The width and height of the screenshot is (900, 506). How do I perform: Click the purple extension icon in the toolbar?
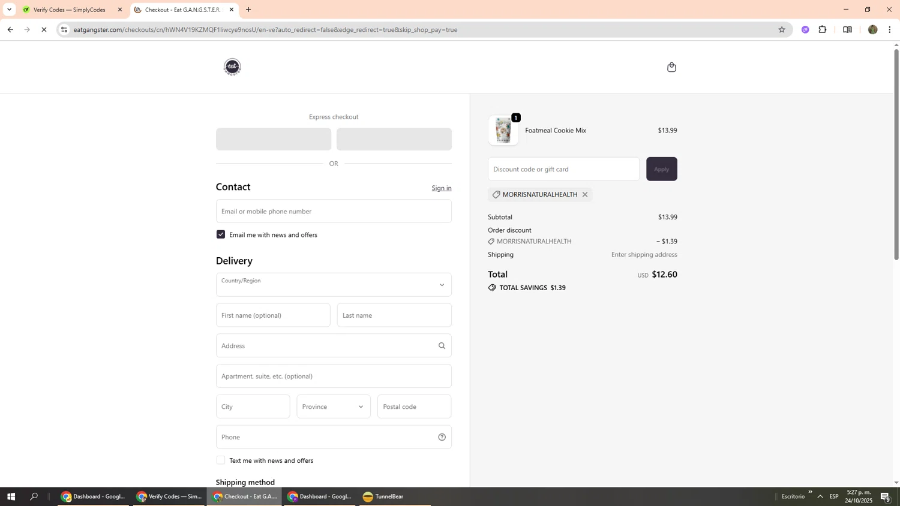point(805,29)
